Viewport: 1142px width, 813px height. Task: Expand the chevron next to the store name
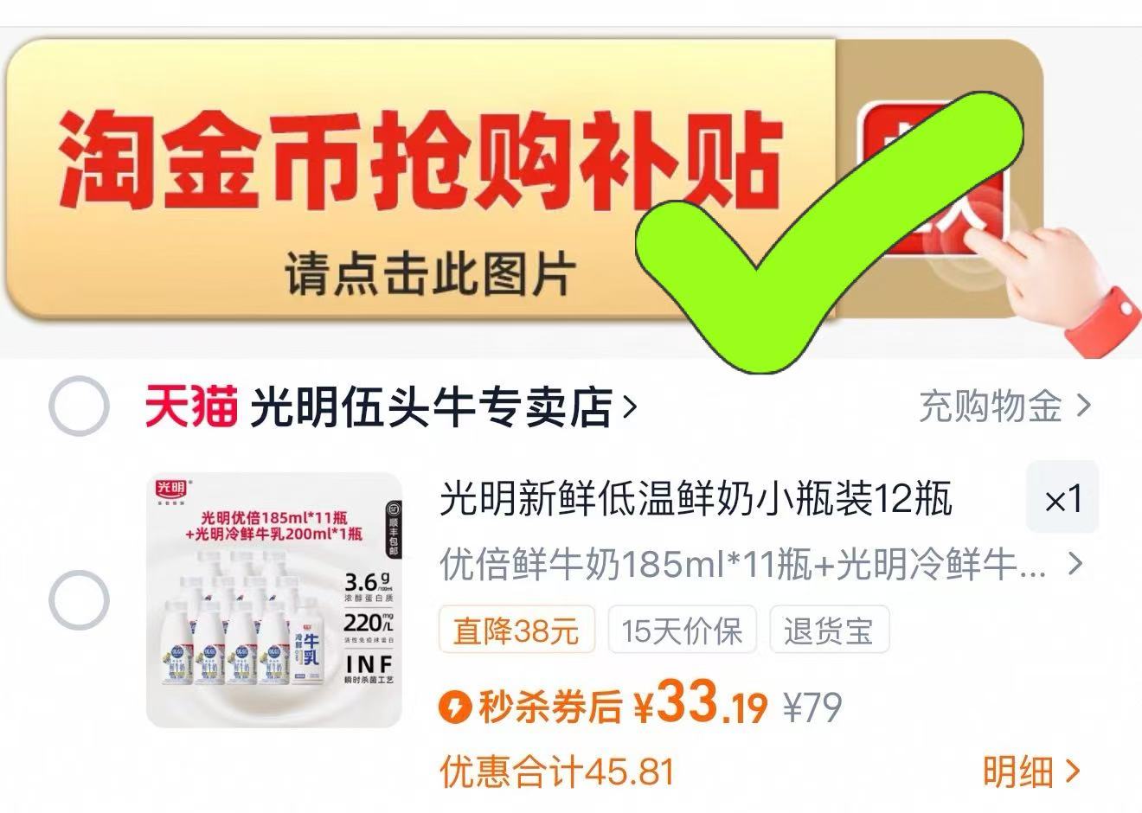click(629, 406)
